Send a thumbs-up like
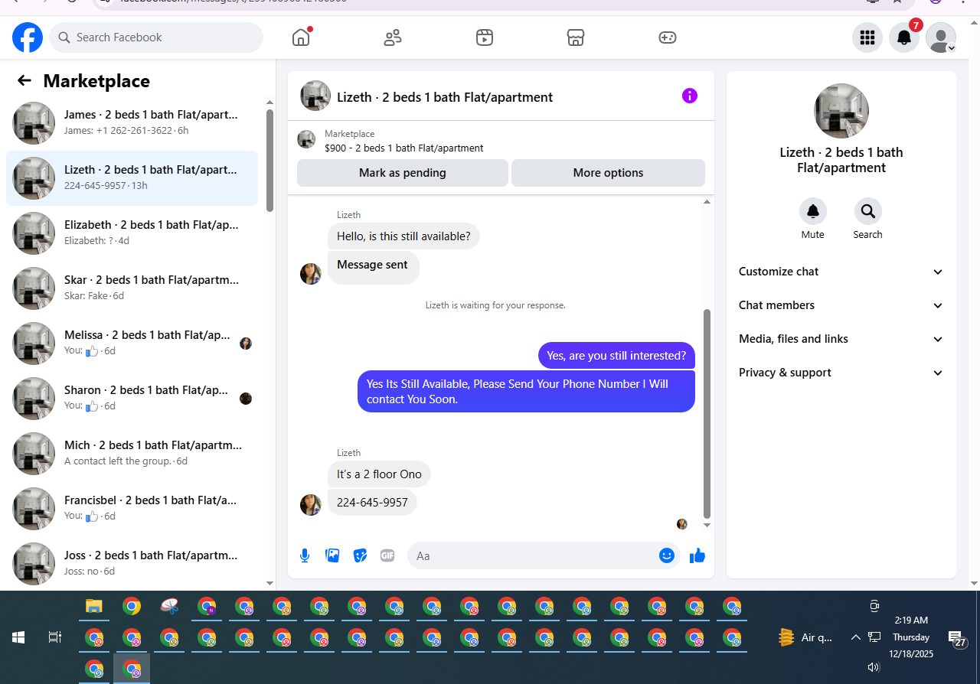 click(697, 555)
